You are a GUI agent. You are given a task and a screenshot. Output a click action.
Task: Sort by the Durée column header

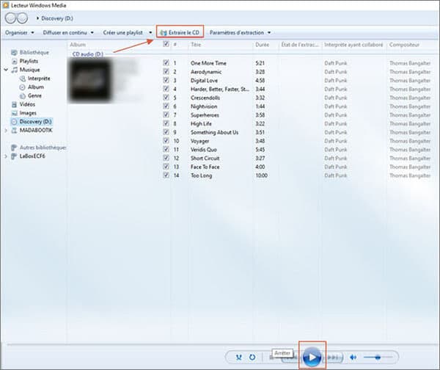coord(262,45)
